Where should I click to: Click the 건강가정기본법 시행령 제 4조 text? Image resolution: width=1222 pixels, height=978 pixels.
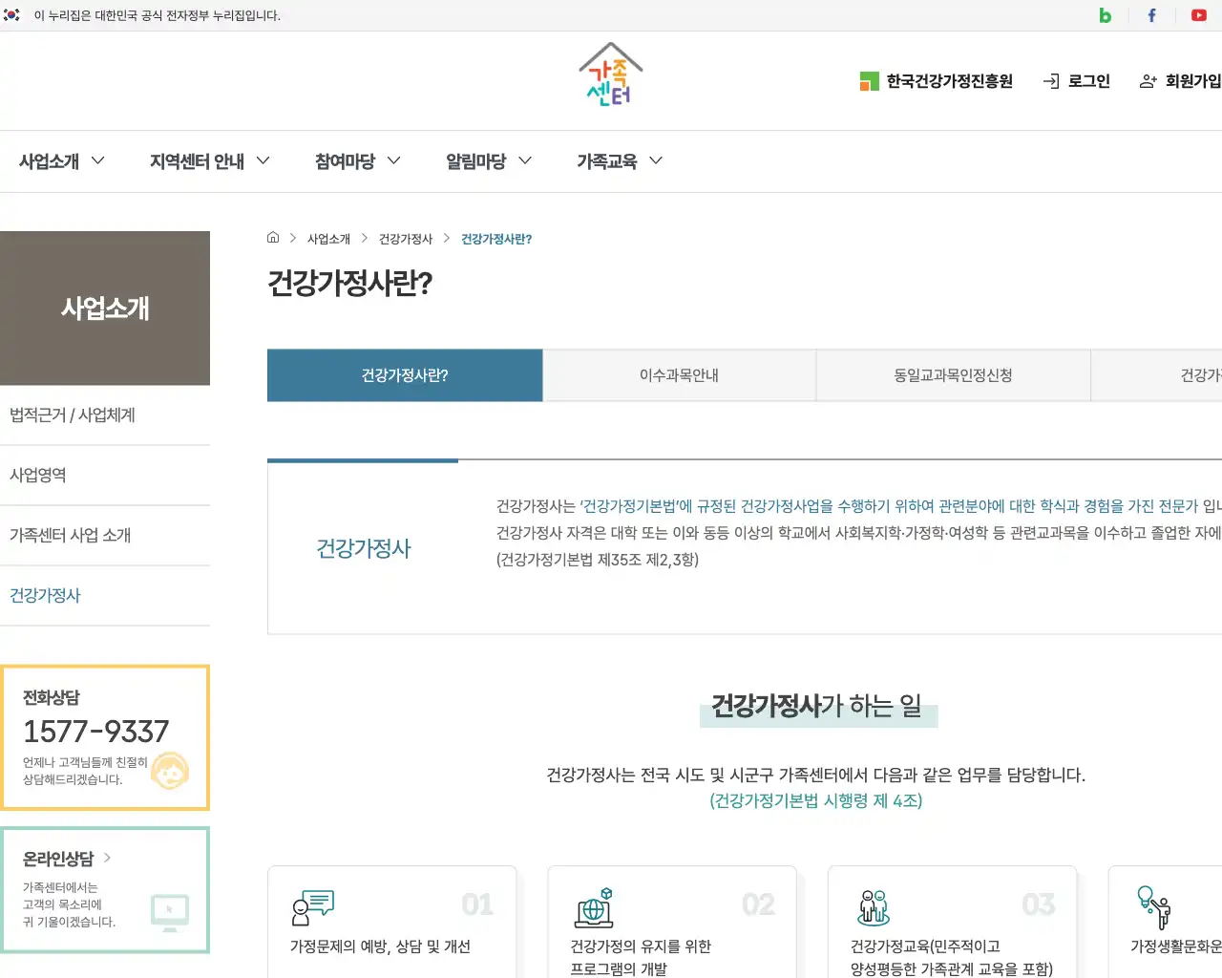816,800
